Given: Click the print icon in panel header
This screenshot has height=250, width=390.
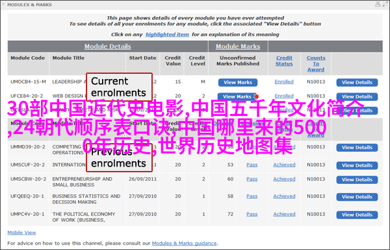Looking at the screenshot, I should tap(378, 5).
